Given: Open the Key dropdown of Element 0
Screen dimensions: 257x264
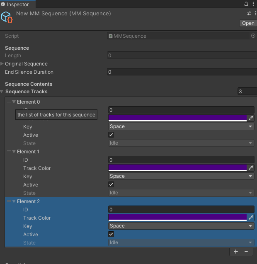Looking at the screenshot, I should (x=181, y=126).
